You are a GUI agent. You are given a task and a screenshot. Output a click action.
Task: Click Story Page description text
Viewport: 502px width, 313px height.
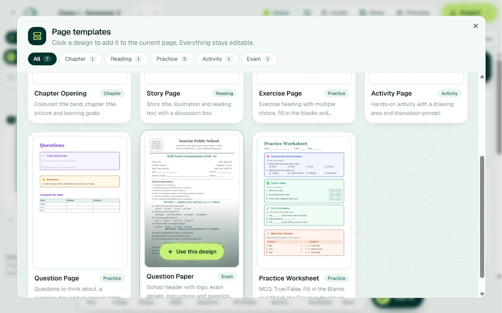tap(189, 109)
